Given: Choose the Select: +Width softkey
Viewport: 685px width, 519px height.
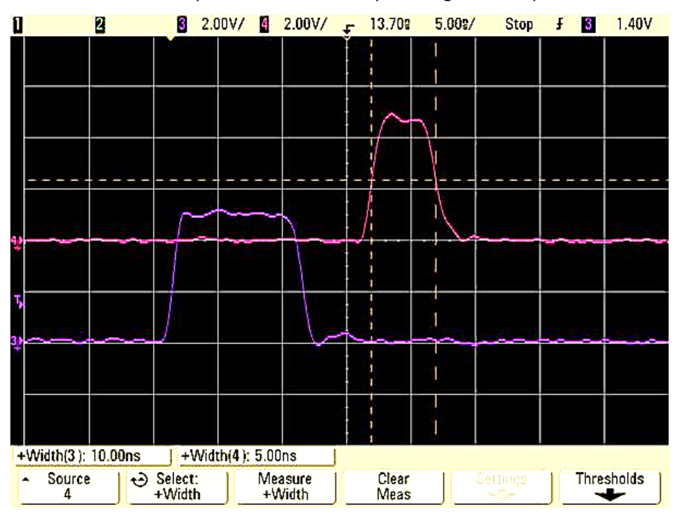Looking at the screenshot, I should pos(177,486).
